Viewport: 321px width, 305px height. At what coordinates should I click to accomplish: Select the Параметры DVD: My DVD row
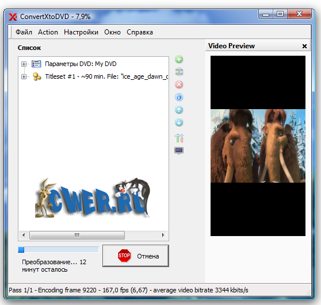81,64
